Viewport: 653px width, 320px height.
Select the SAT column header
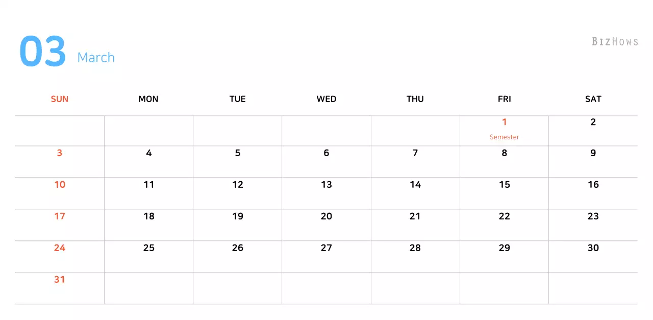[x=593, y=99]
